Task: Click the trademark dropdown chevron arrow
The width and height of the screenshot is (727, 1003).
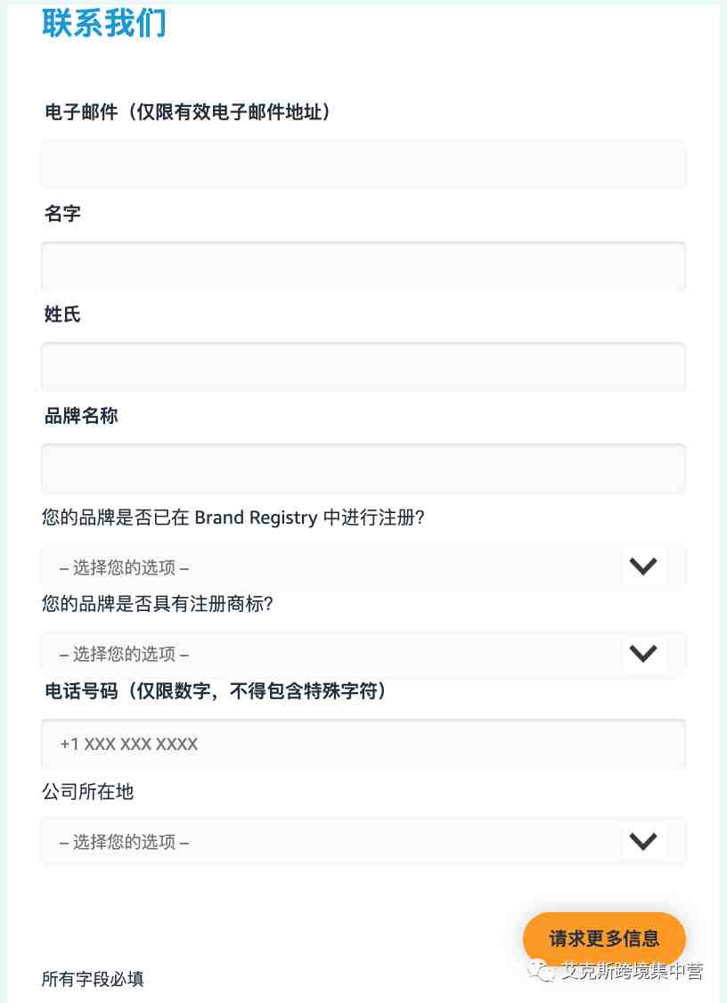Action: click(643, 653)
